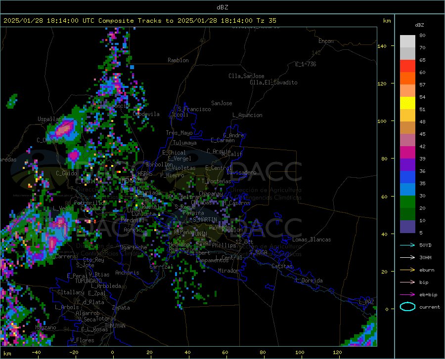Click the V_Flores map label
The width and height of the screenshot is (445, 359).
82,340
